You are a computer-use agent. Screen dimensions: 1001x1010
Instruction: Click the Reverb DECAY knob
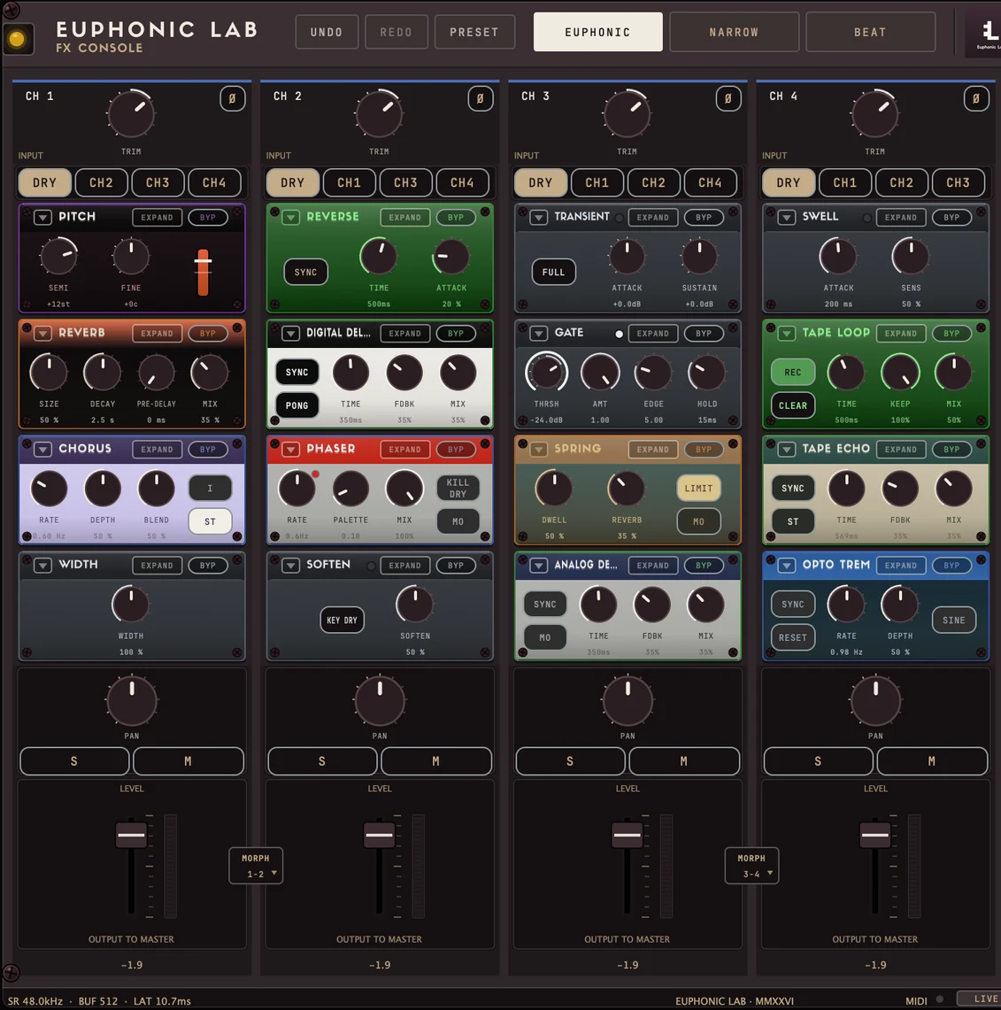click(103, 373)
